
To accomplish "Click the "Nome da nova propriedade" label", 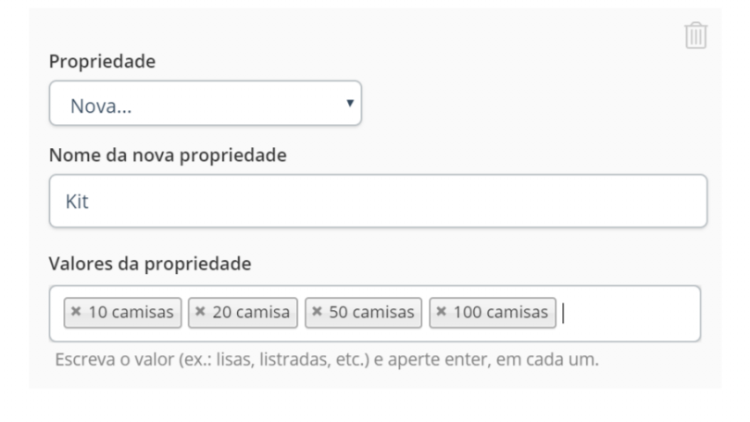I will click(x=168, y=155).
